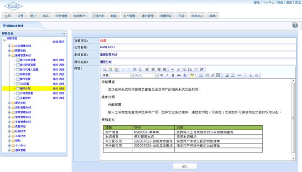The width and height of the screenshot is (302, 172).
Task: Collapse the left panel with « button
Action: [x=64, y=34]
